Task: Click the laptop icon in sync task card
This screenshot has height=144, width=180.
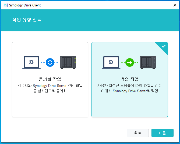Action: click(31, 62)
